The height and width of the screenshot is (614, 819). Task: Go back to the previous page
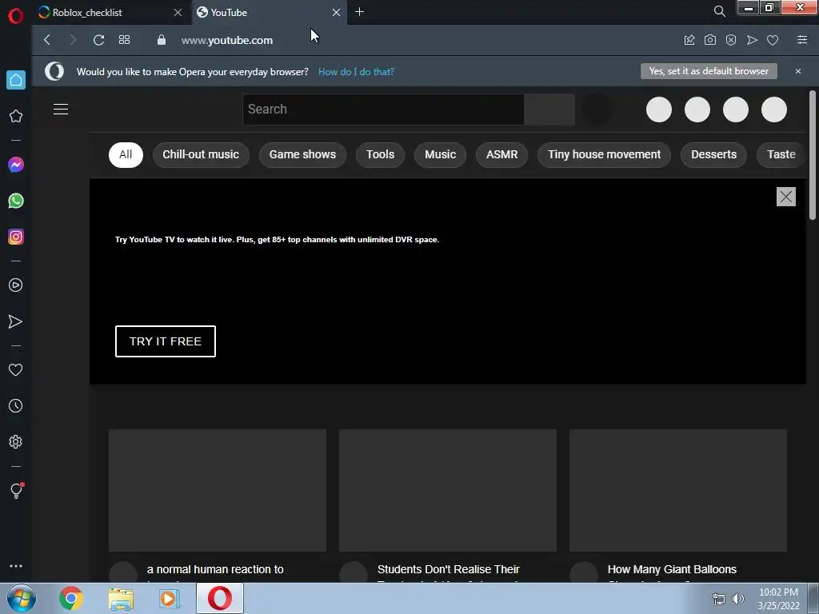click(x=47, y=40)
